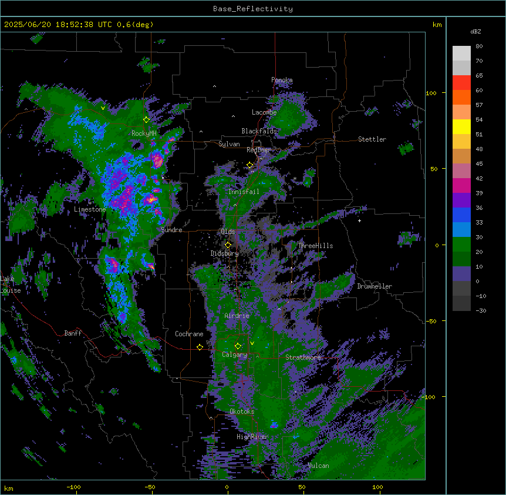
Task: Click the Airdrie city label
Action: point(237,316)
